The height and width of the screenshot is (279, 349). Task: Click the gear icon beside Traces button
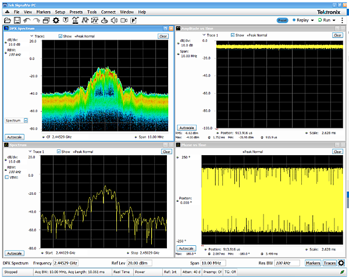[x=341, y=263]
